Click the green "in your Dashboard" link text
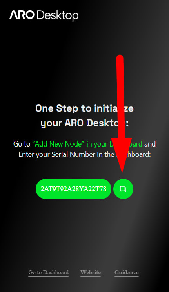Viewport: 169px width, 292px height. click(x=114, y=144)
